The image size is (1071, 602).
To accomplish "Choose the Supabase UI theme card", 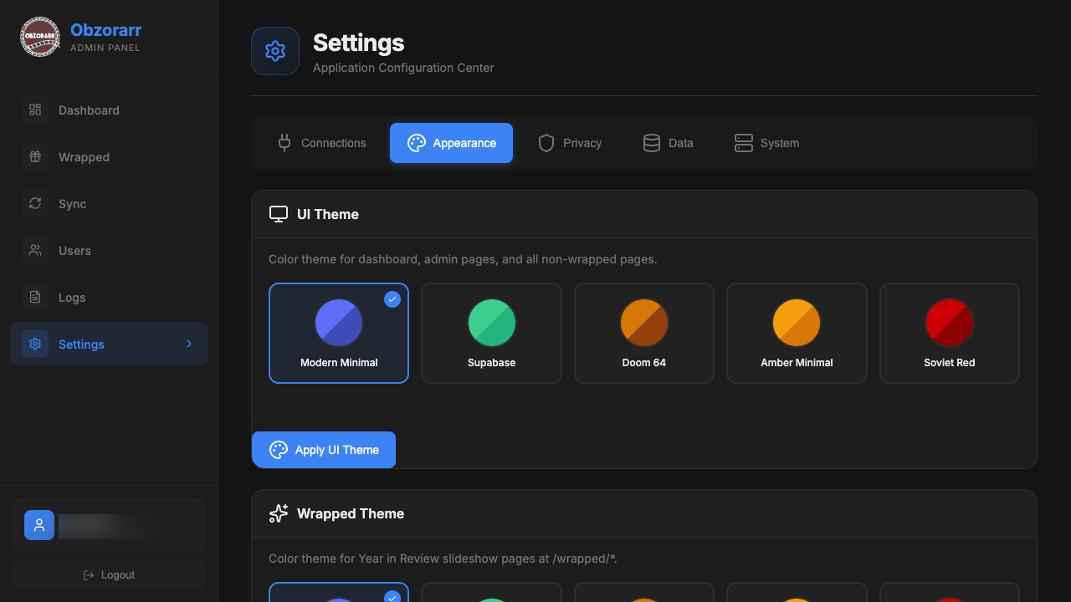I will click(x=491, y=333).
